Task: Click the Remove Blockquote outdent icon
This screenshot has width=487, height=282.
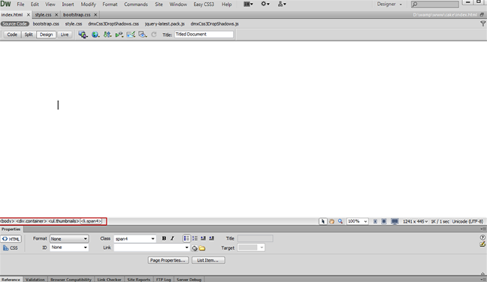Action: point(203,239)
